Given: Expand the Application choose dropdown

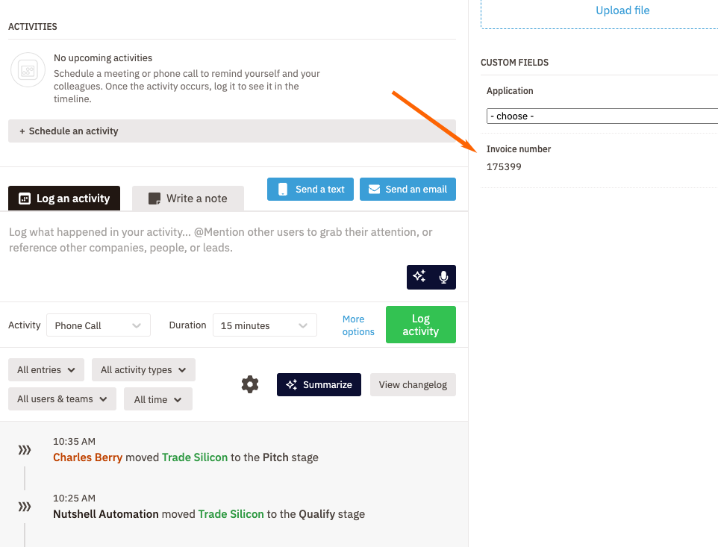Looking at the screenshot, I should (602, 116).
